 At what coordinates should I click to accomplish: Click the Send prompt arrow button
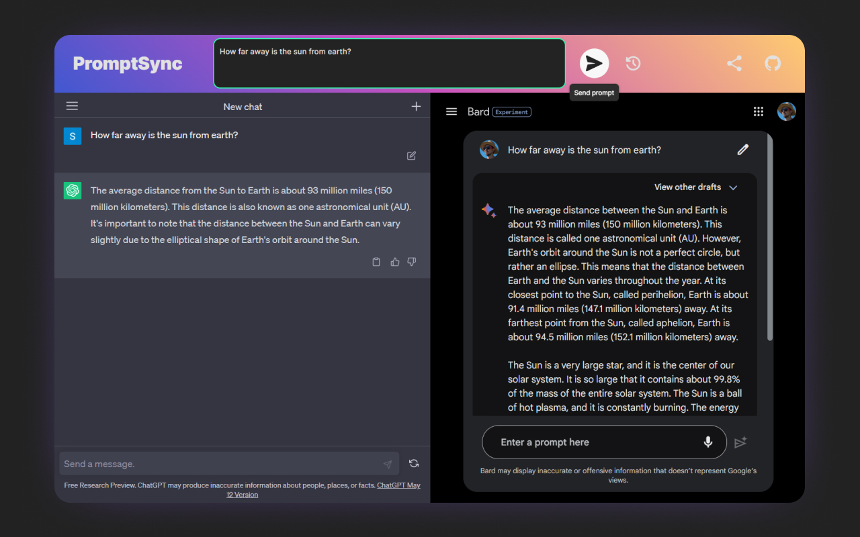(x=594, y=63)
